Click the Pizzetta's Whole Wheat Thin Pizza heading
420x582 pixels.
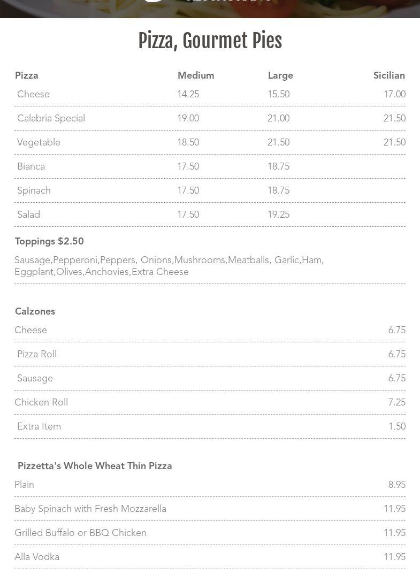click(x=95, y=466)
